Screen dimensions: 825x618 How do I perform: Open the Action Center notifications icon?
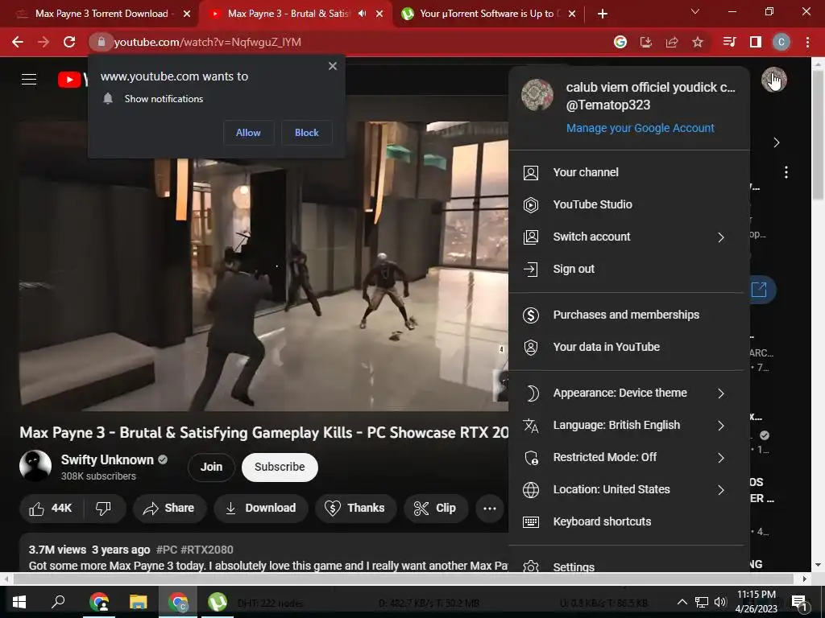tap(799, 602)
